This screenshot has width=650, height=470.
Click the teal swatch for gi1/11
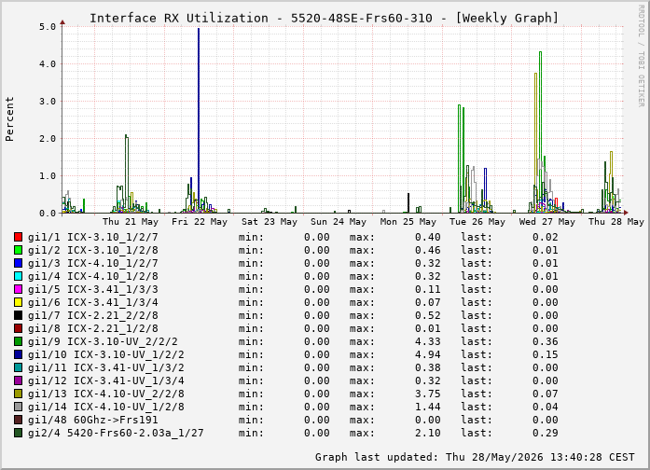18,367
